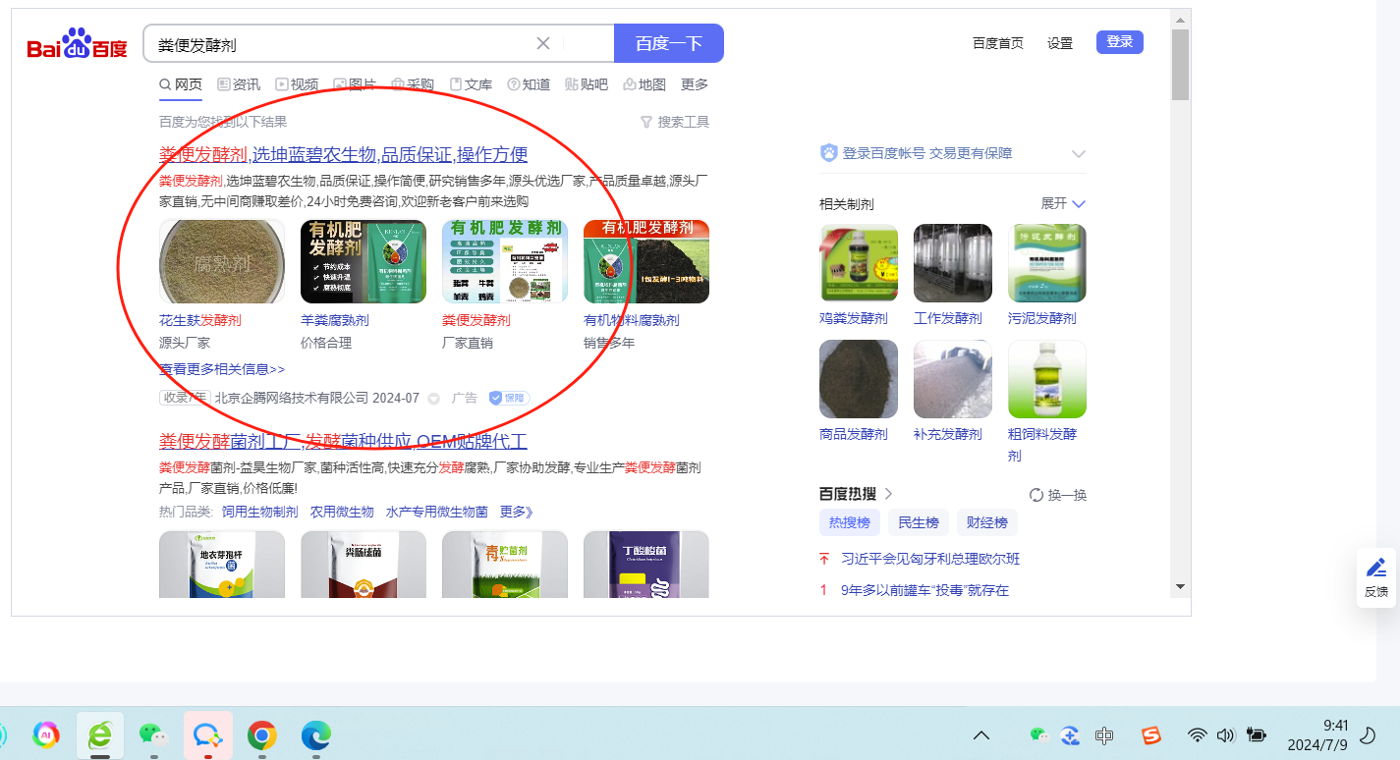Screen dimensions: 1400x760
Task: Open Google Chrome from the taskbar
Action: tap(261, 734)
